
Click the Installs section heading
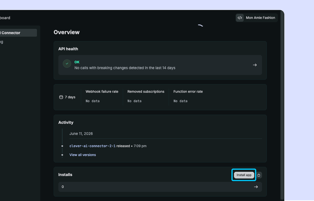65,175
